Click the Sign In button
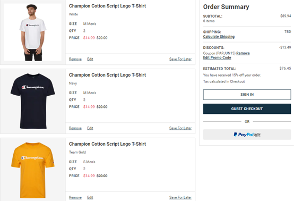This screenshot has height=201, width=294. pos(247,95)
